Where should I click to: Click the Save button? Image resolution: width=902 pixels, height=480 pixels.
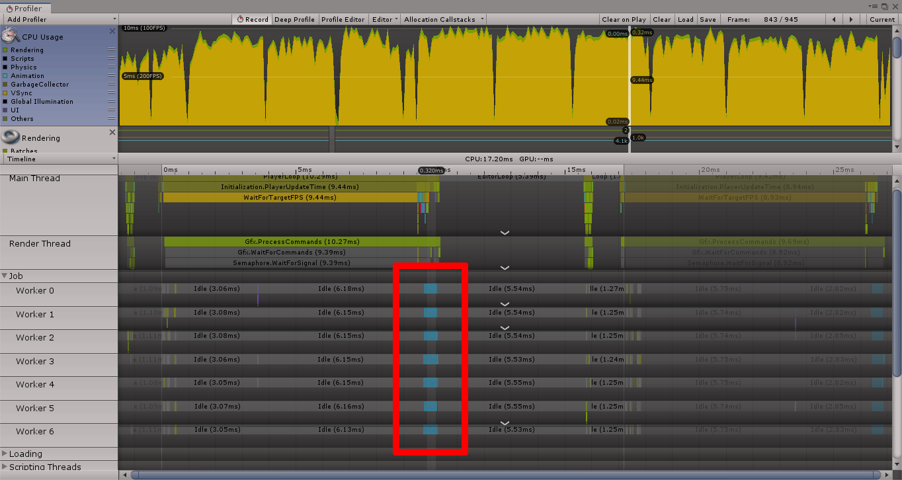[x=708, y=19]
